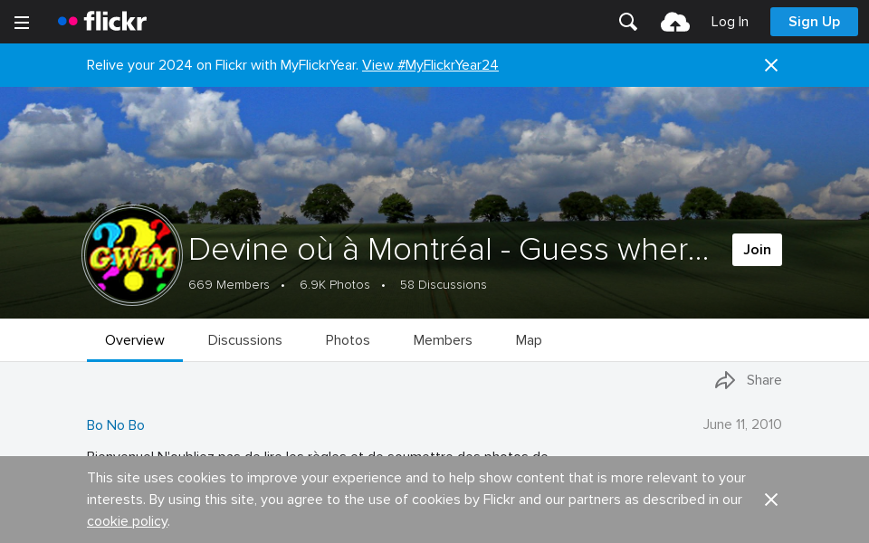
Task: Visit Bo No Bo's profile link
Action: tap(116, 425)
